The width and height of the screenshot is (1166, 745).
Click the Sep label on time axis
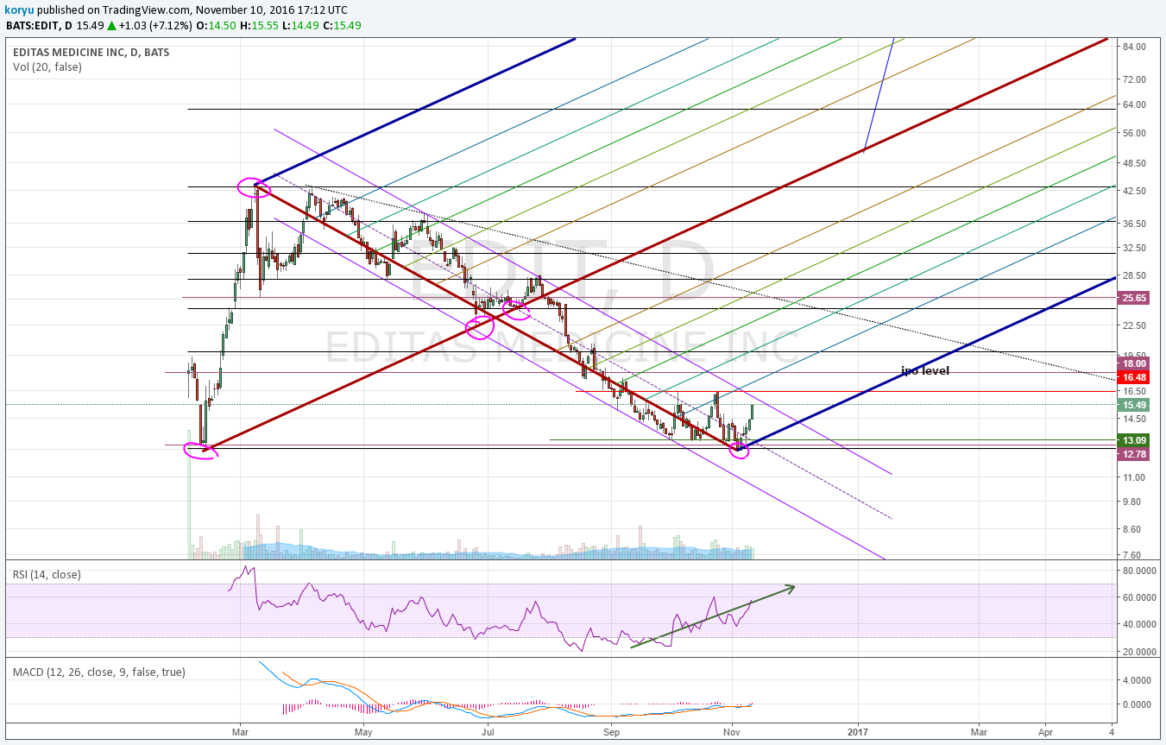(x=612, y=730)
